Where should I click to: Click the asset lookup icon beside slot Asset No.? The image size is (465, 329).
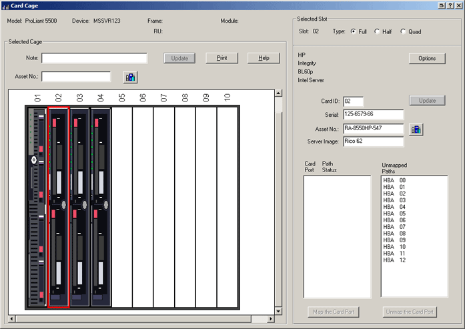coord(416,129)
